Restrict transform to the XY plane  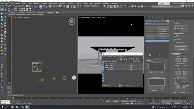coord(12,10)
